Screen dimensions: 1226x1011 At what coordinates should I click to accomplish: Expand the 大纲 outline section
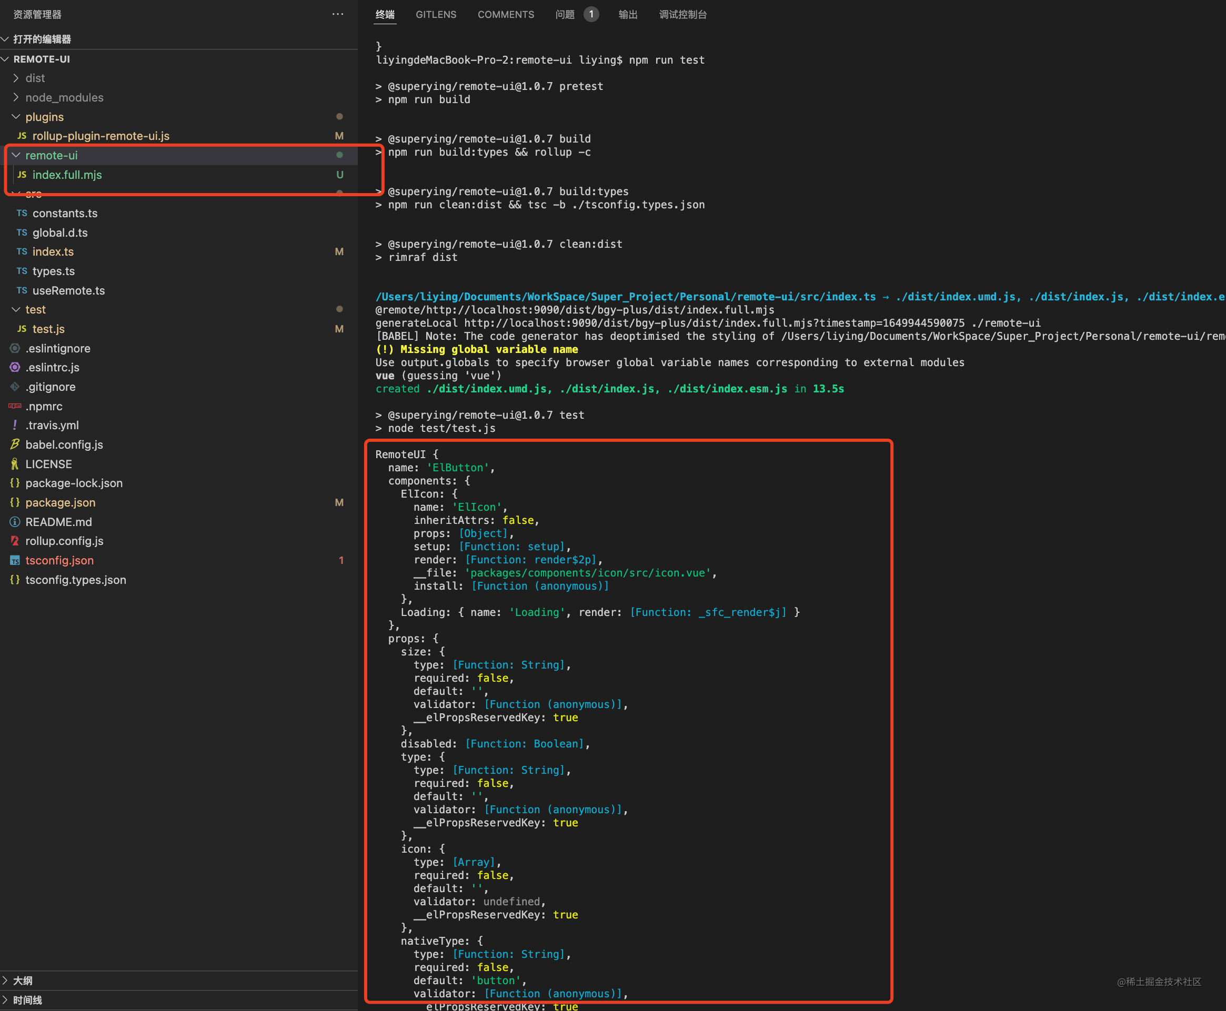click(23, 980)
